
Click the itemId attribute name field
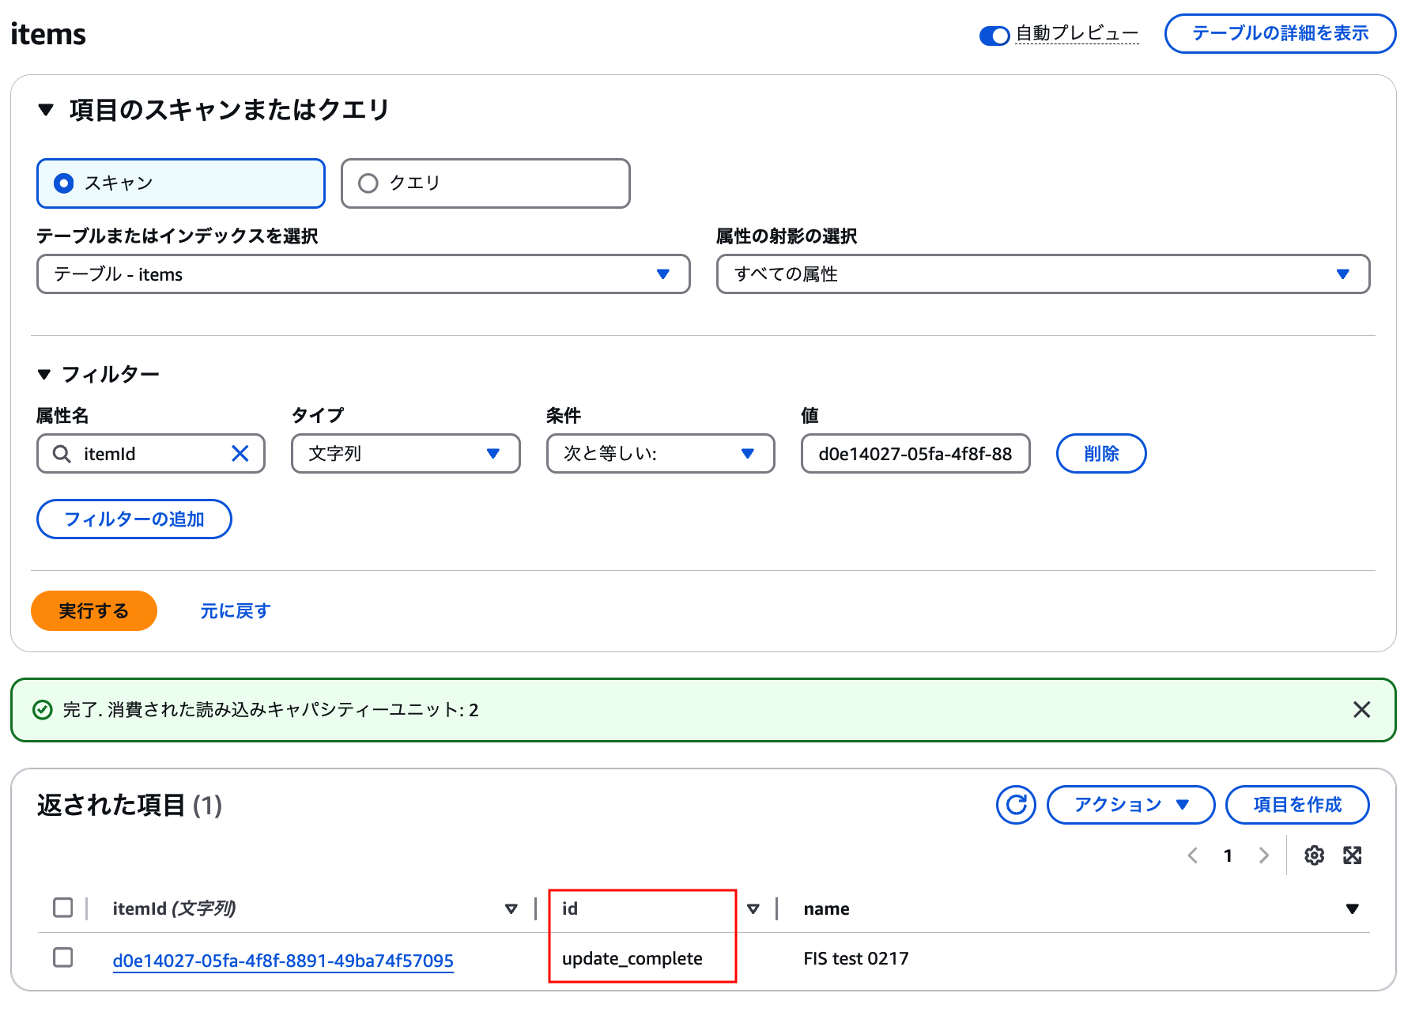[x=151, y=454]
